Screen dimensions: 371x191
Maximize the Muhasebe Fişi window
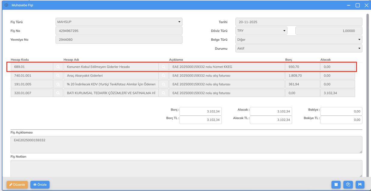357,5
